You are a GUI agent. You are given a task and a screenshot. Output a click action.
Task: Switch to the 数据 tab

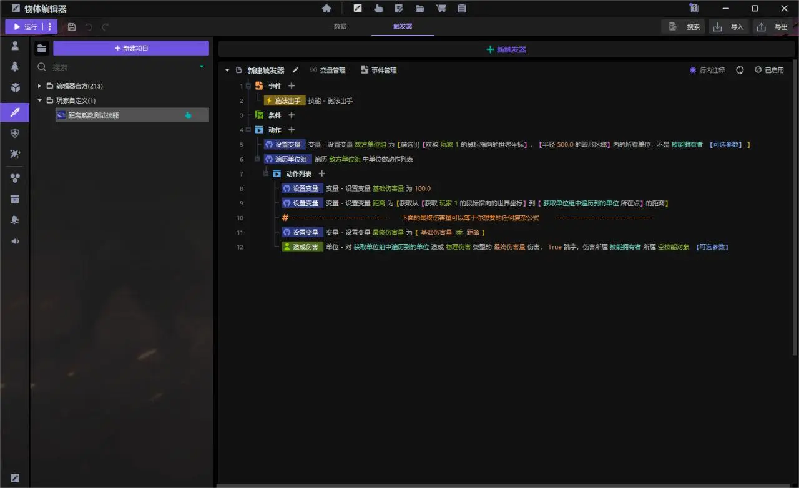tap(340, 27)
